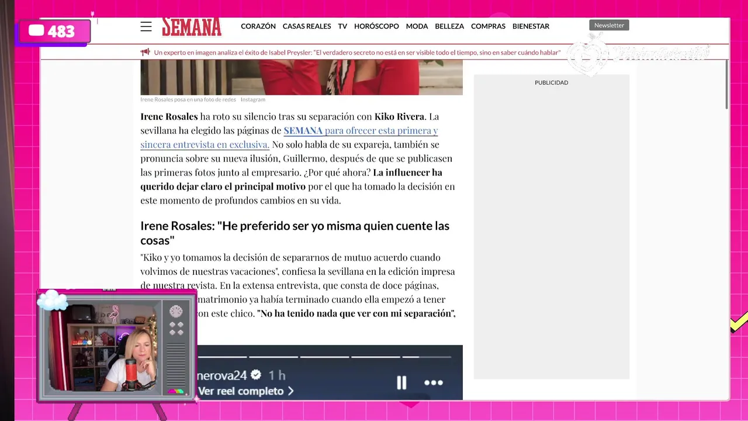Click the Newsletter button
748x421 pixels.
click(609, 25)
